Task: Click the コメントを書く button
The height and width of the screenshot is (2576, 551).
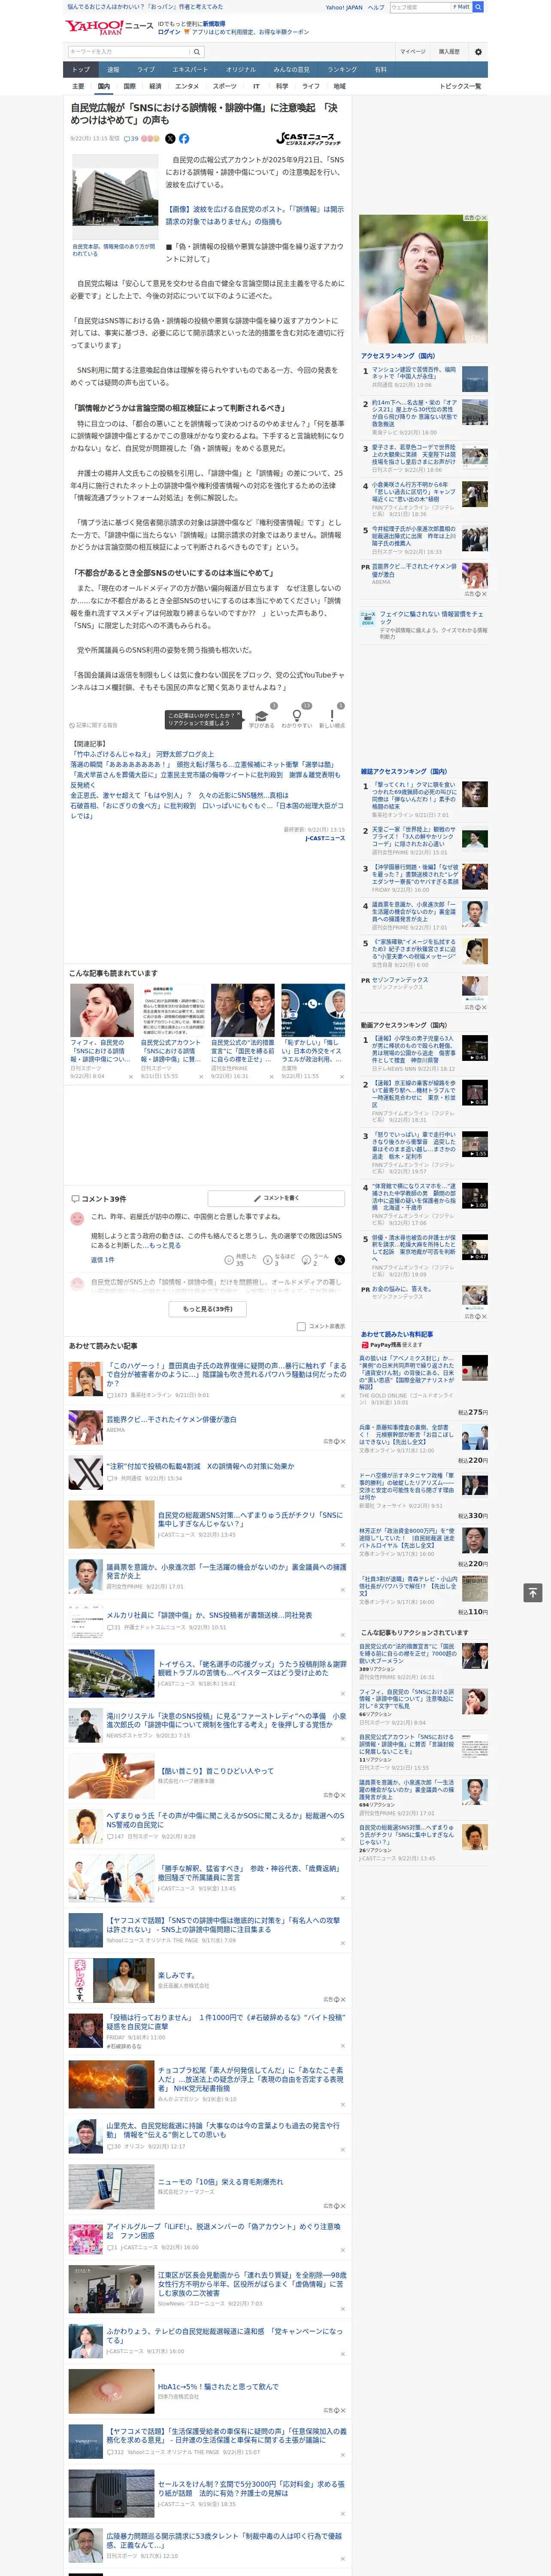Action: pyautogui.click(x=276, y=1197)
